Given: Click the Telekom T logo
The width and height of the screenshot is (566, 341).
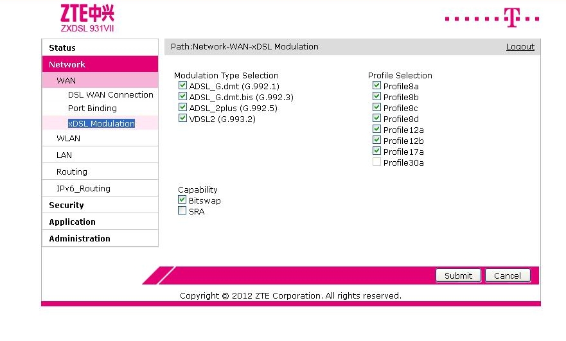Looking at the screenshot, I should pyautogui.click(x=513, y=18).
